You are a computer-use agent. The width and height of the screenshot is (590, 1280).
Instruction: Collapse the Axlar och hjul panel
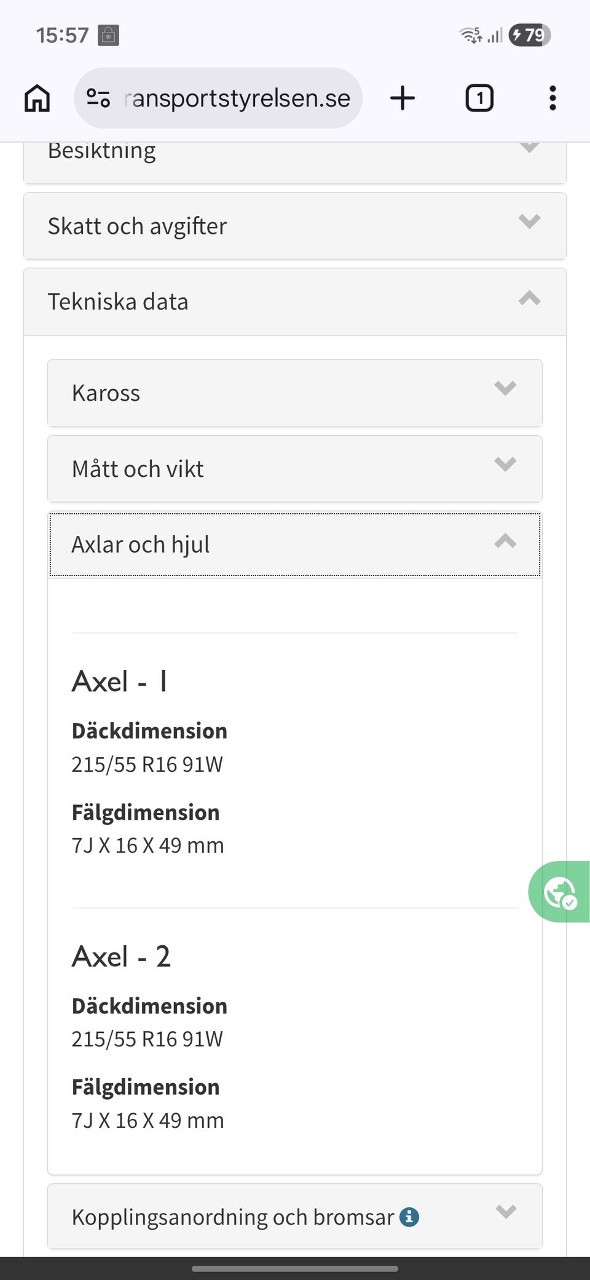[x=295, y=545]
